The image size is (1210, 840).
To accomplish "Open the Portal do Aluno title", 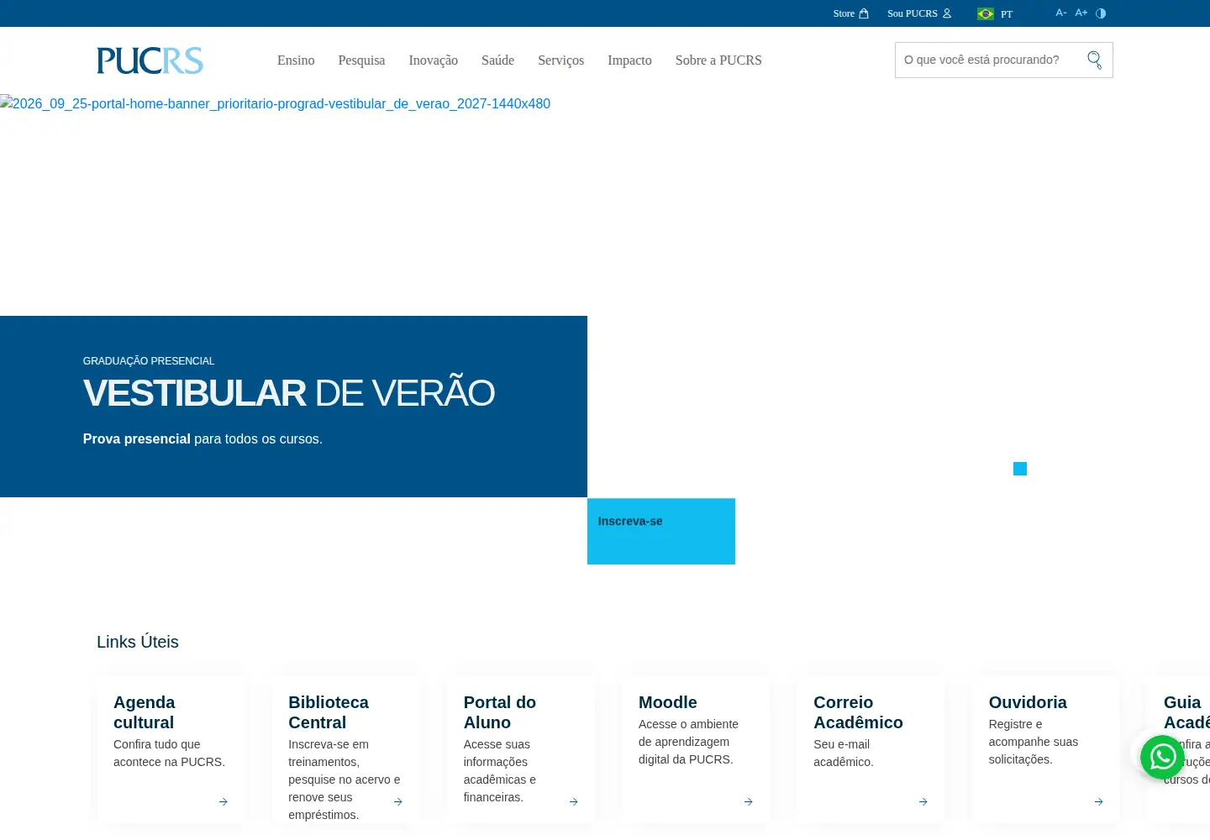I will coord(500,712).
